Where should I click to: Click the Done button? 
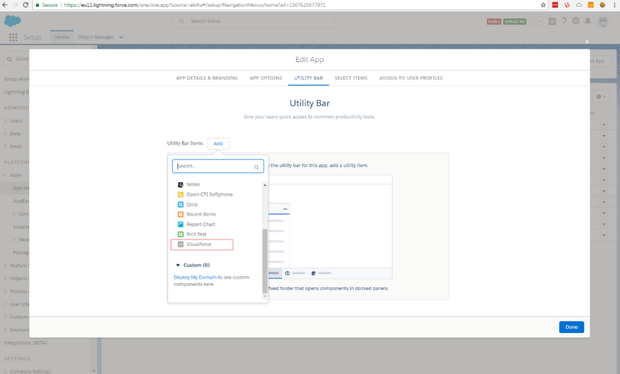click(x=572, y=327)
